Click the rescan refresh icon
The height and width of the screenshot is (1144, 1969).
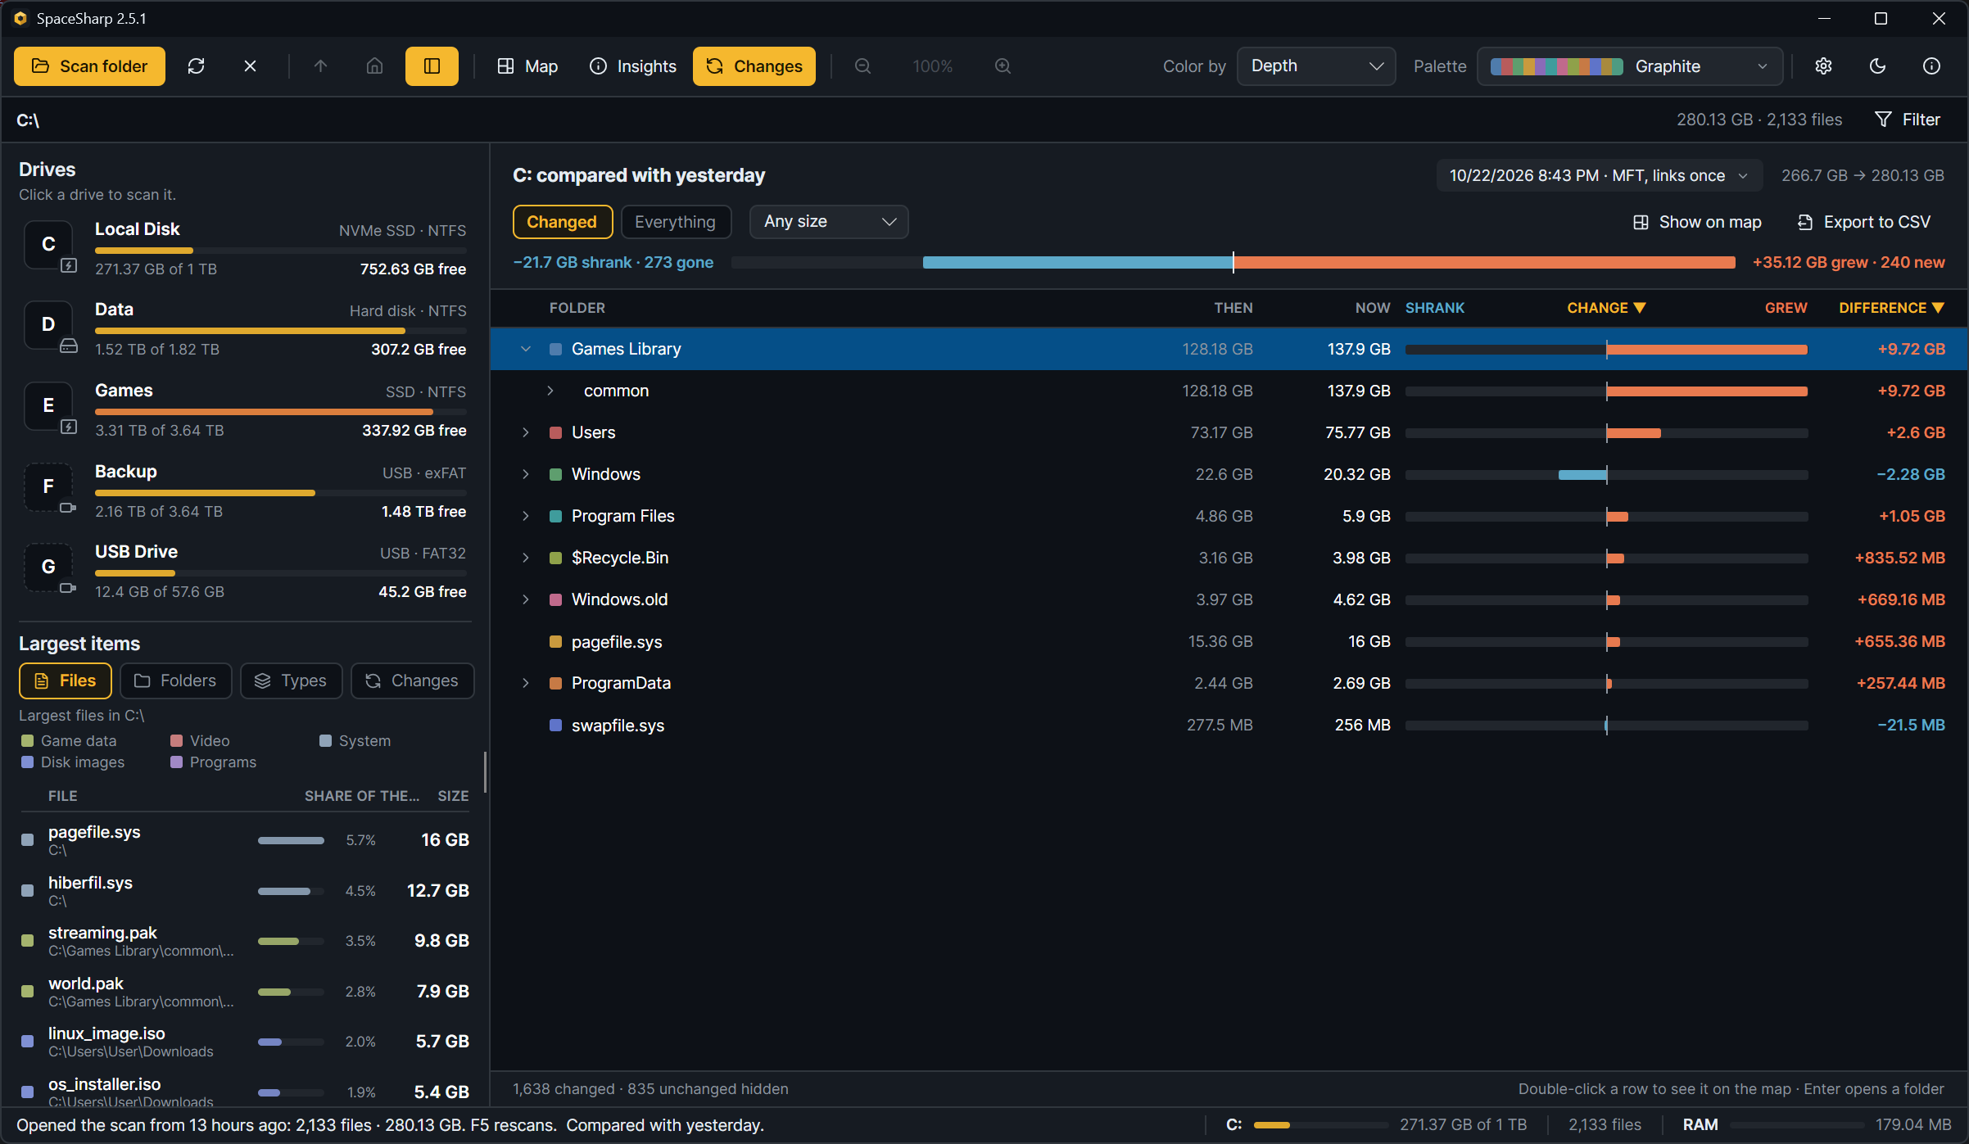pos(196,66)
